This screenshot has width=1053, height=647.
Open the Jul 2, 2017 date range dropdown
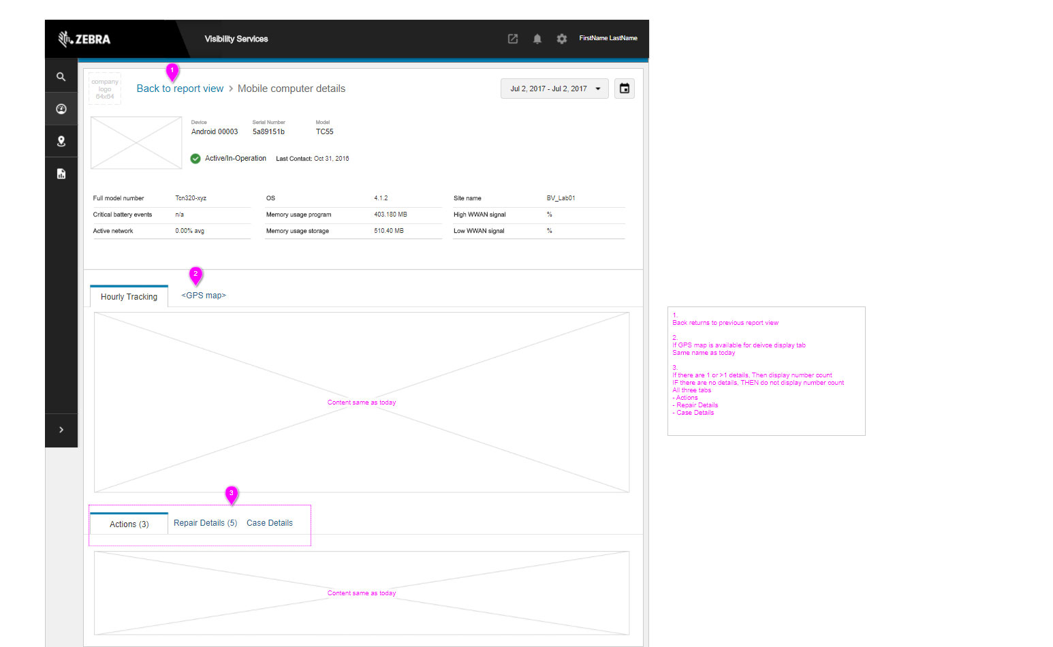pos(554,89)
